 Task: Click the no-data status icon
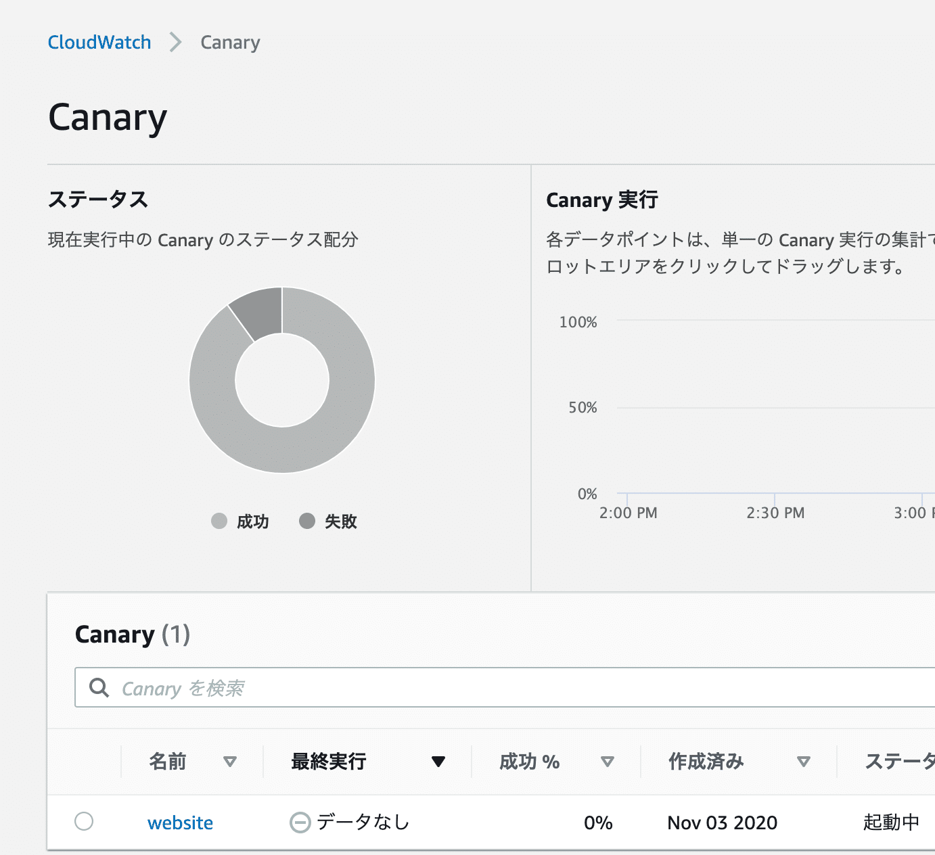pyautogui.click(x=300, y=823)
